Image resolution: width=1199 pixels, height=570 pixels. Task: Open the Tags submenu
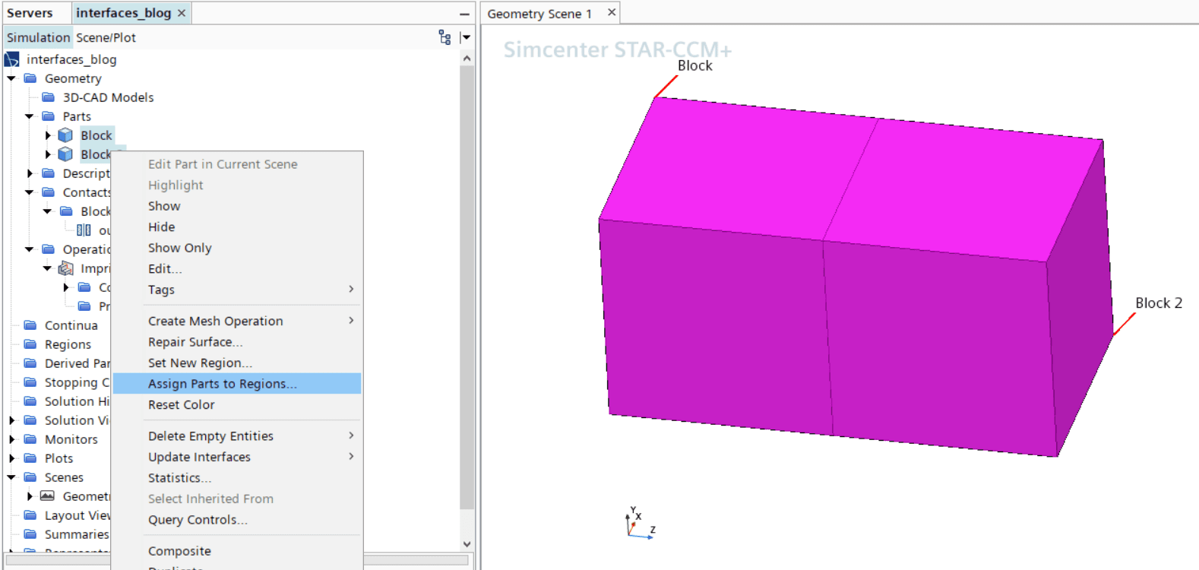(x=236, y=290)
